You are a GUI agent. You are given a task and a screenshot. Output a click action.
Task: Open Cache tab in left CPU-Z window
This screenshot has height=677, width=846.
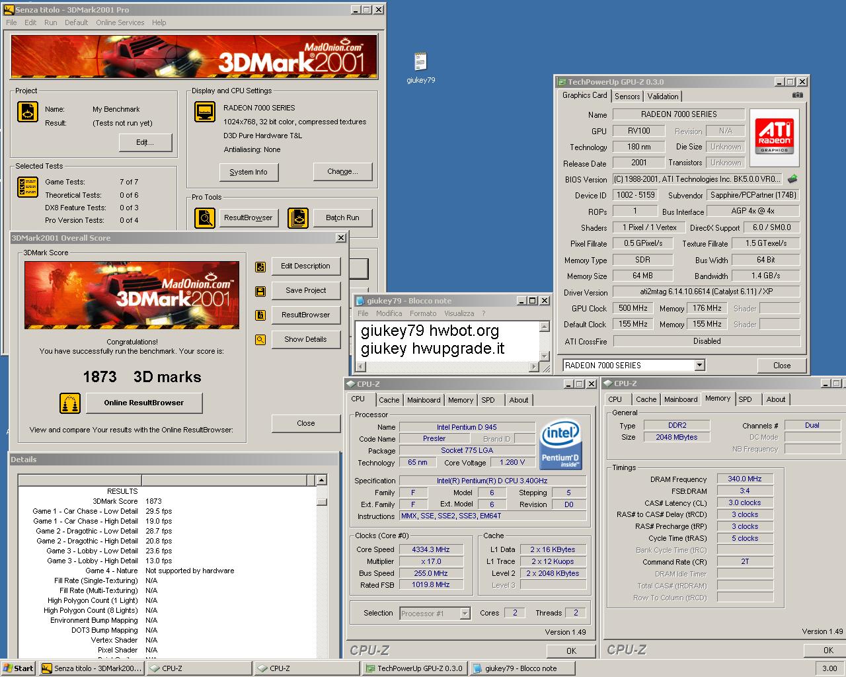pos(389,400)
